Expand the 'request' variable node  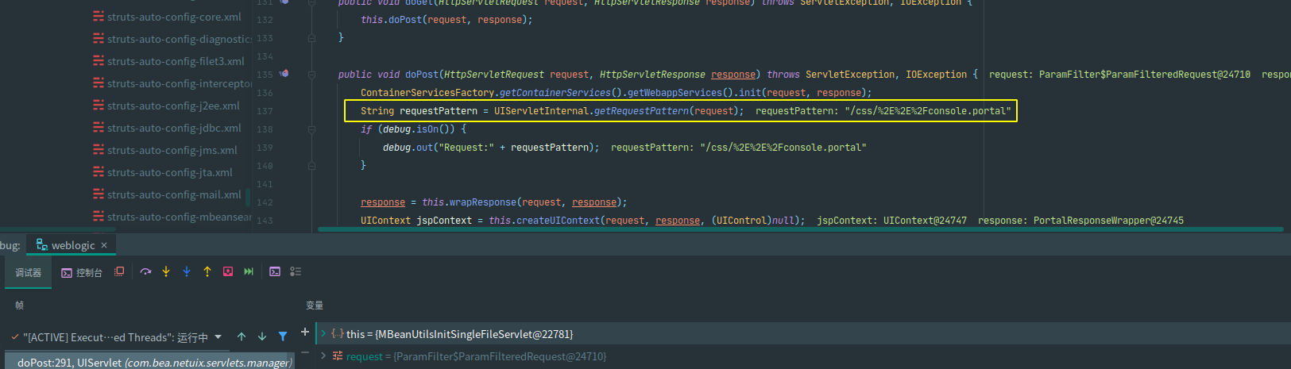pyautogui.click(x=323, y=356)
